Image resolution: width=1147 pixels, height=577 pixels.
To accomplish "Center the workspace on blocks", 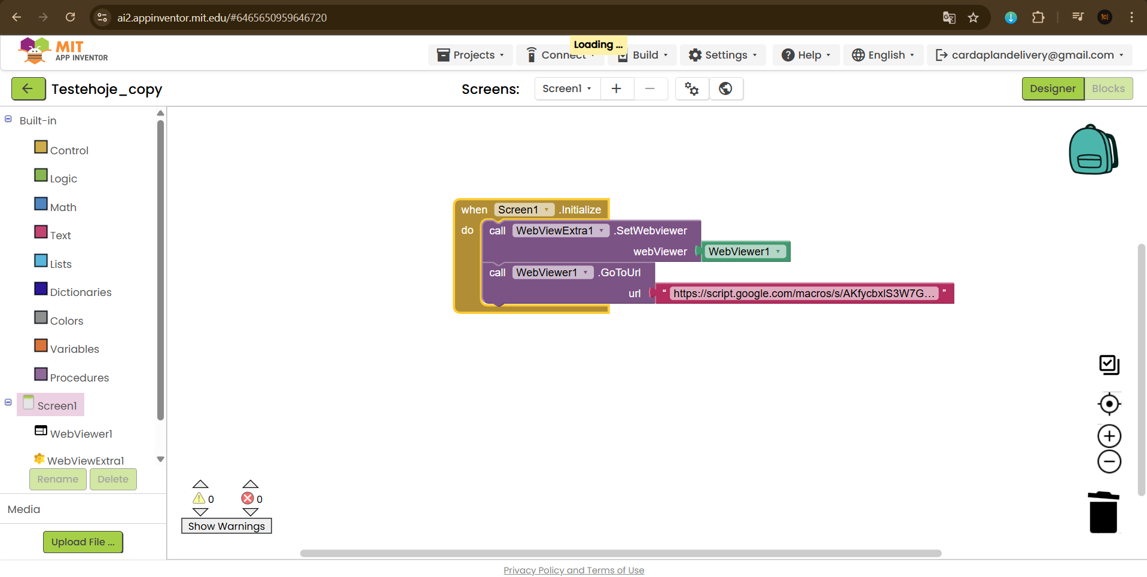I will 1109,404.
